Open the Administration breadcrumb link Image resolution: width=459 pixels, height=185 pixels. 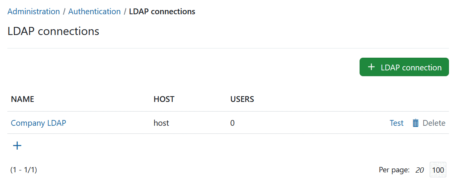(34, 12)
